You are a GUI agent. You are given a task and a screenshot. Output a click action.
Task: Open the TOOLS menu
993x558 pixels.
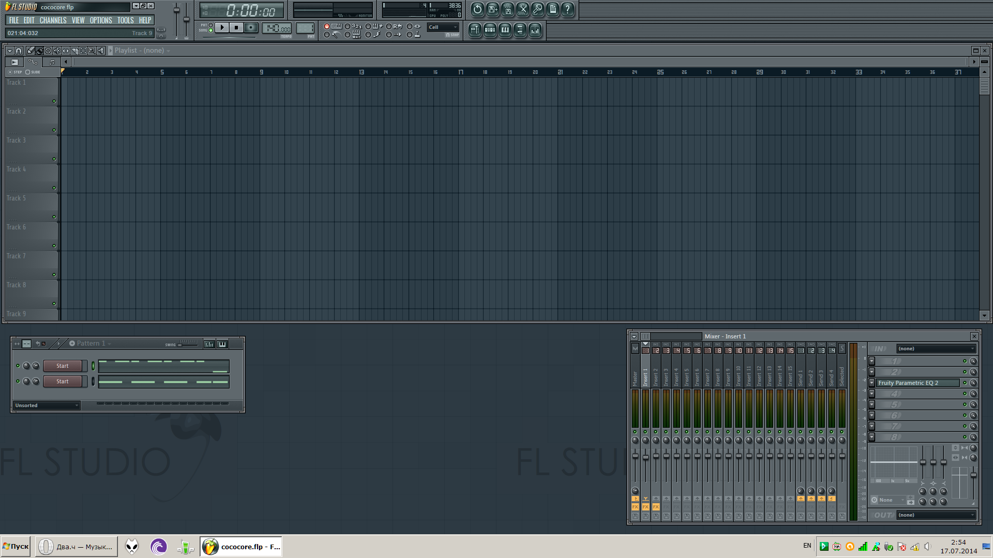click(x=126, y=20)
